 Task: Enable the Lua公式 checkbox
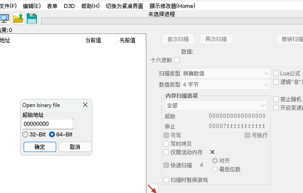pos(276,74)
